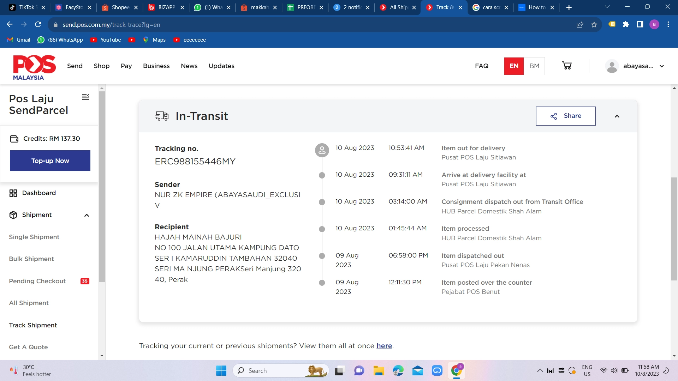
Task: Open the shopping cart icon
Action: click(567, 66)
